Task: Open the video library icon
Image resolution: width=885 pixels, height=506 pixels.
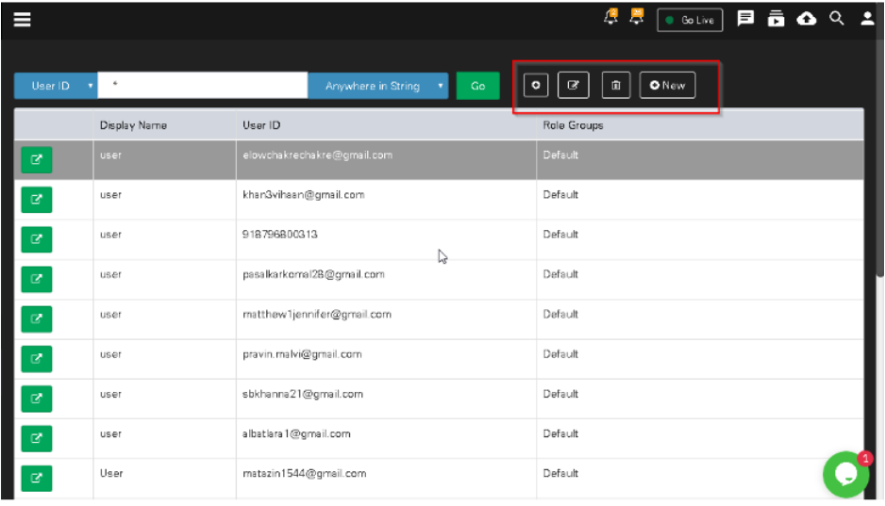Action: [776, 19]
